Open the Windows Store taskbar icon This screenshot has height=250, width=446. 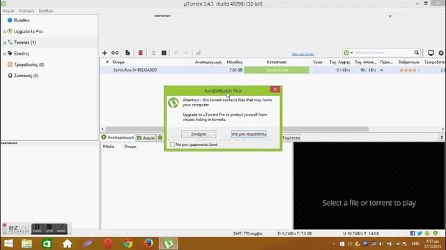click(x=47, y=244)
